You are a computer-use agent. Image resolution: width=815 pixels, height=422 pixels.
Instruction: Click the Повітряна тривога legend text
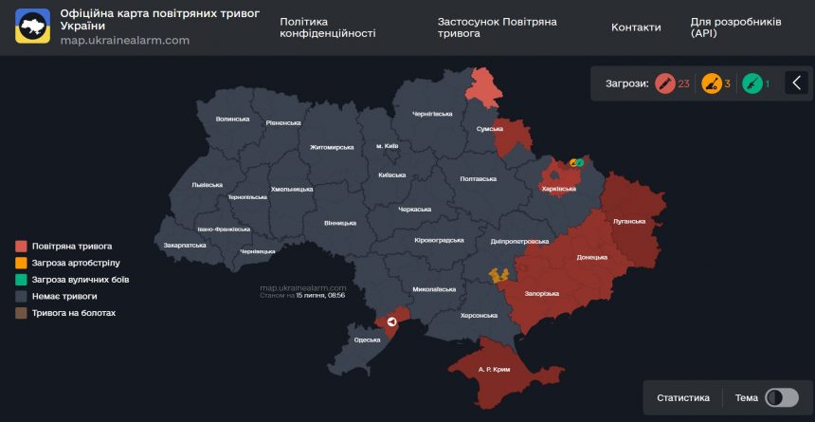pos(72,247)
